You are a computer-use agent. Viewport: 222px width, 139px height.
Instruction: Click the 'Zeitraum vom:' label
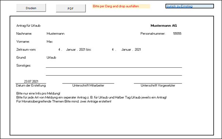point(26,49)
